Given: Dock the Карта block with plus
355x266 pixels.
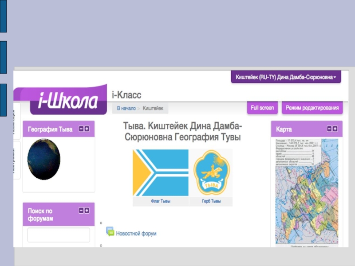Looking at the screenshot, I should [x=335, y=129].
